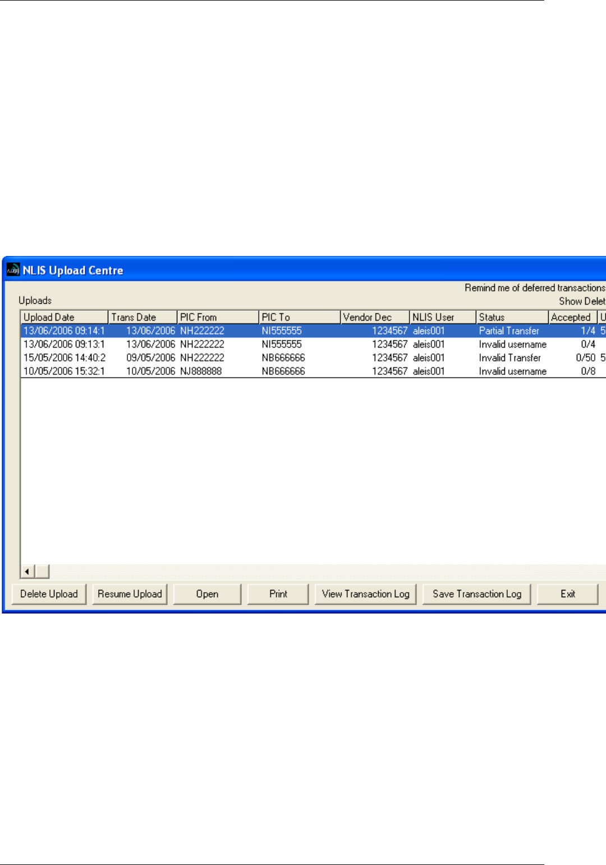Sort by Status column header

pyautogui.click(x=512, y=317)
